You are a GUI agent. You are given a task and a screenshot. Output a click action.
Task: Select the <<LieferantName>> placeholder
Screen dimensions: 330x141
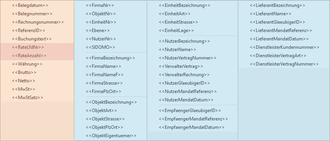point(271,14)
